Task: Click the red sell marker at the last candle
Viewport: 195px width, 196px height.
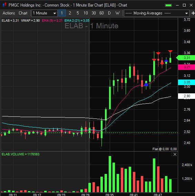Action: click(x=170, y=51)
